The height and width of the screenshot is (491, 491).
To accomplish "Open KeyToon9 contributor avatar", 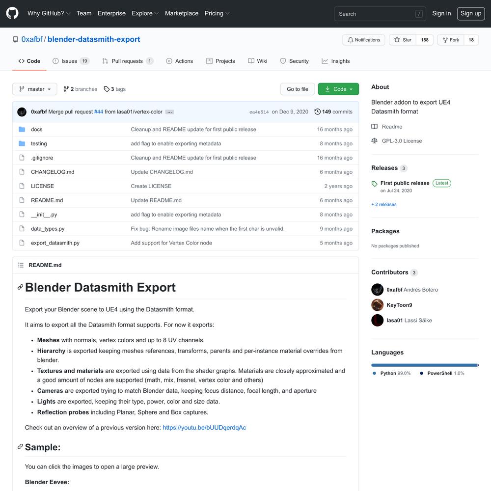I will [x=377, y=305].
